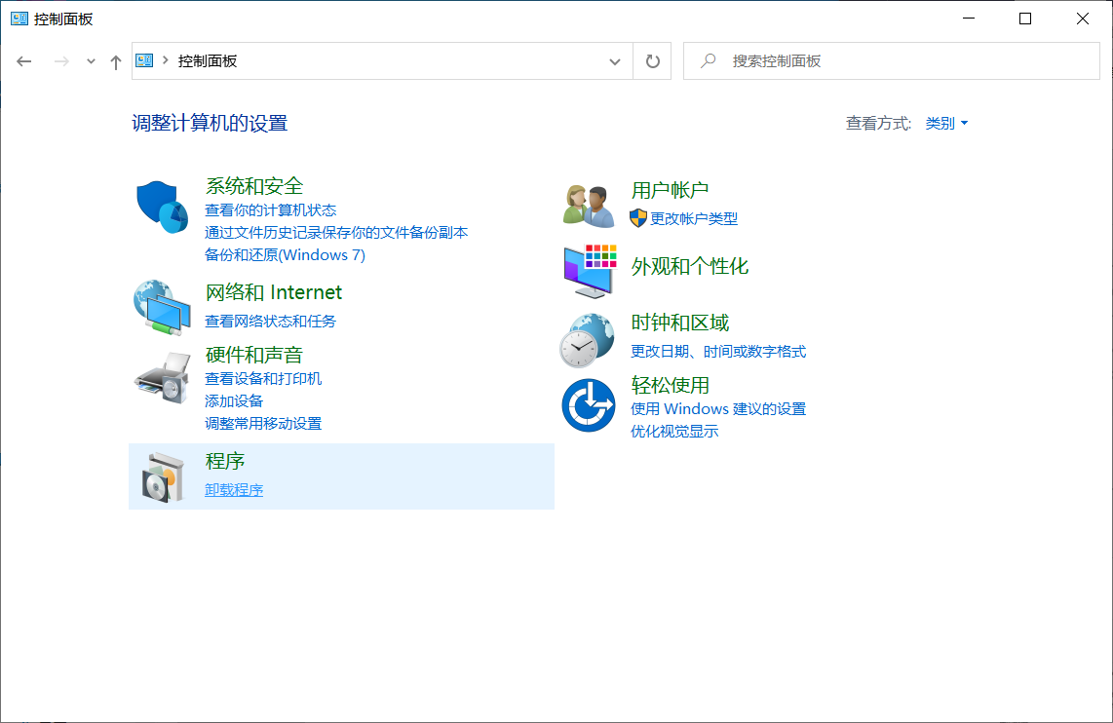Viewport: 1113px width, 723px height.
Task: Click 控制面板 in the address breadcrumb
Action: [208, 61]
